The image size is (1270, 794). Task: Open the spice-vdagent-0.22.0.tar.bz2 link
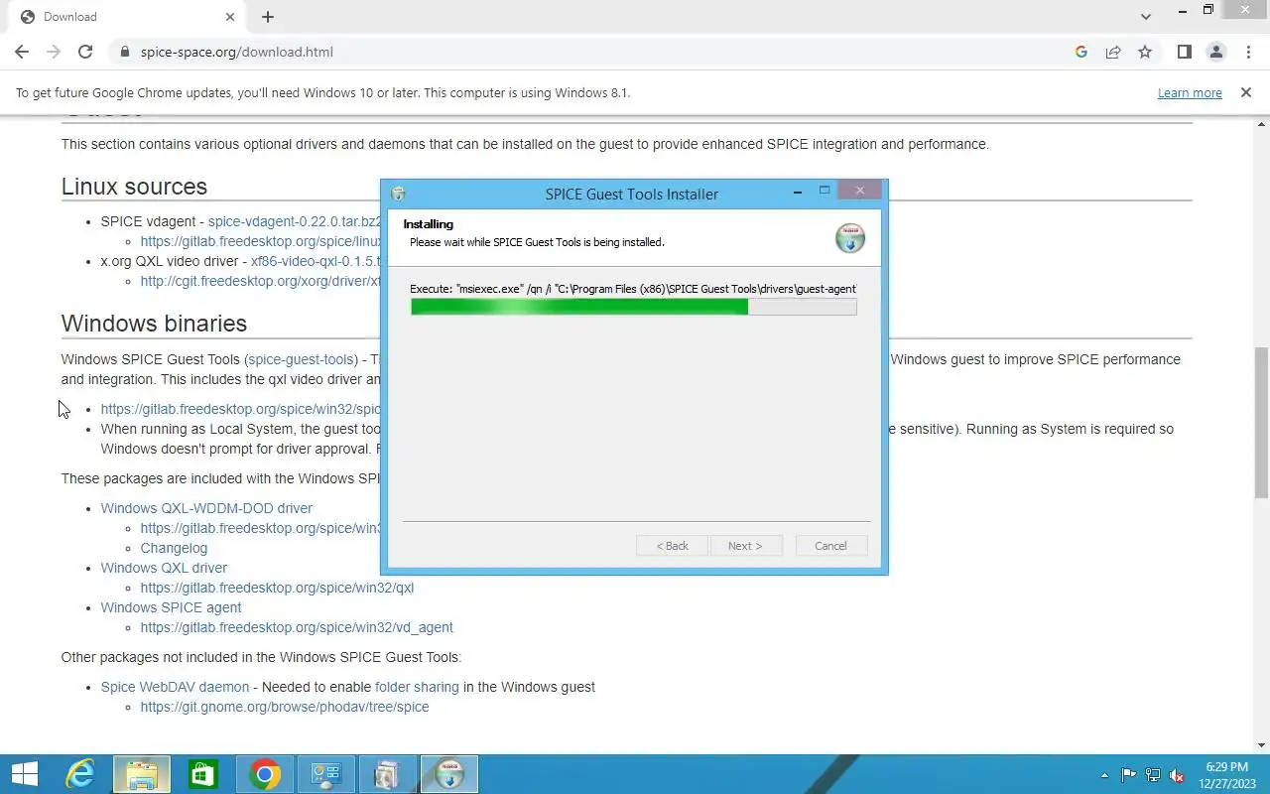tap(295, 221)
